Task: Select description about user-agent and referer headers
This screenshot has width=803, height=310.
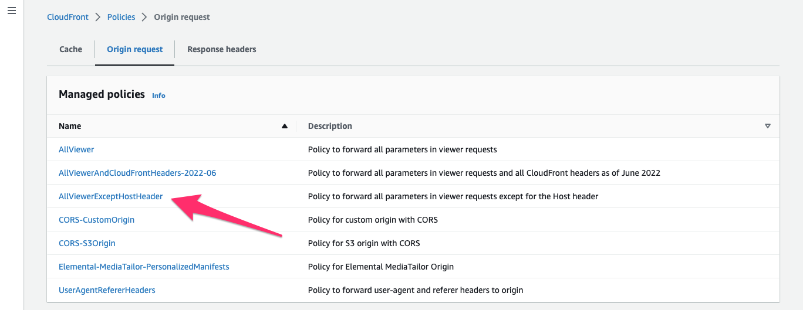Action: coord(416,290)
